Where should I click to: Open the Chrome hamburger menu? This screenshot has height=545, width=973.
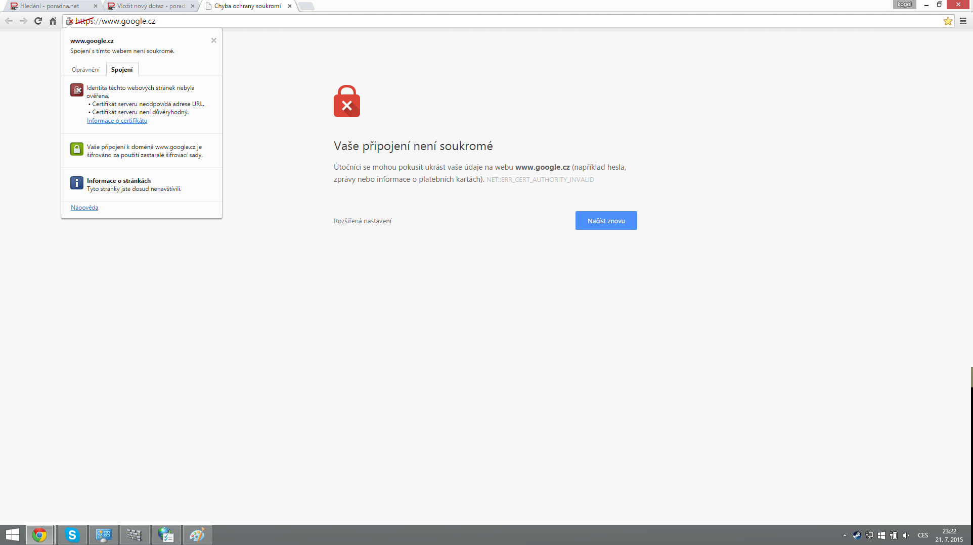click(x=963, y=21)
